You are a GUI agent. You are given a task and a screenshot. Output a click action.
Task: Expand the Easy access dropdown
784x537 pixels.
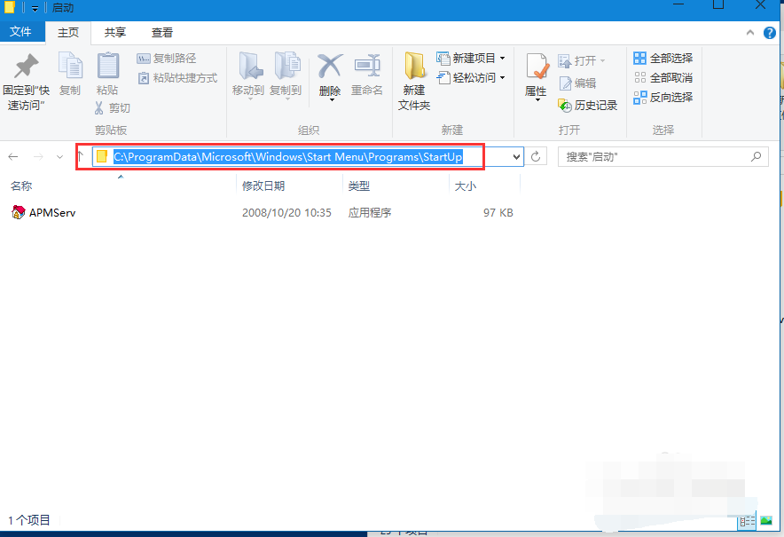pyautogui.click(x=477, y=77)
